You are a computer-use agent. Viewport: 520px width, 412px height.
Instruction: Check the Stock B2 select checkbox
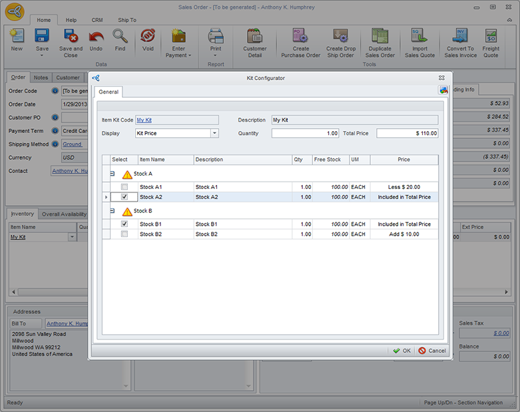click(x=125, y=234)
